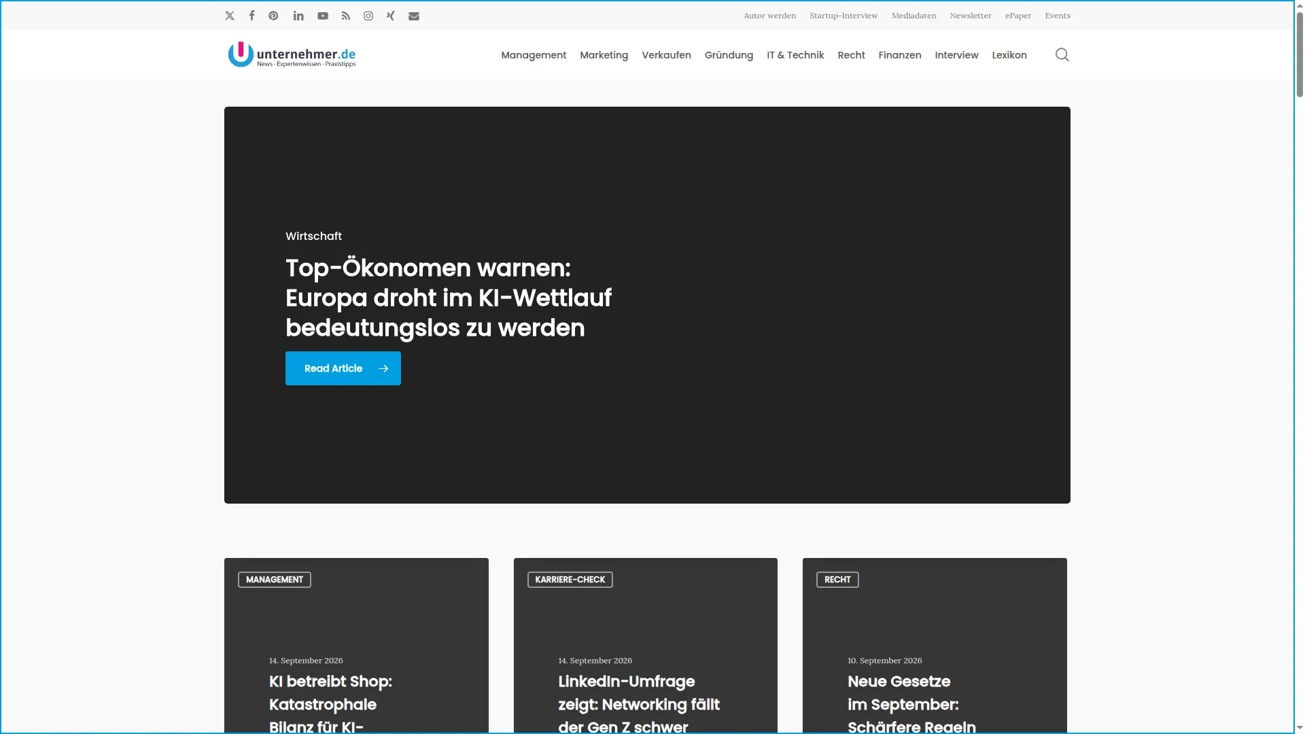Open the LinkedIn-Umfrage Networking article
Image resolution: width=1305 pixels, height=734 pixels.
639,703
